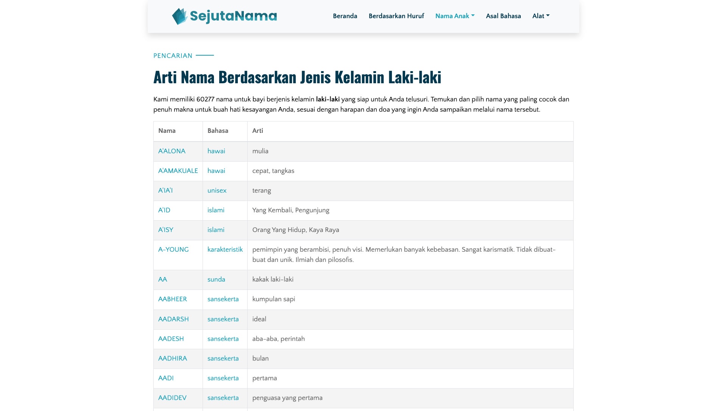Open the islami link next to A'ID
Screen dimensions: 727x411
tap(215, 210)
